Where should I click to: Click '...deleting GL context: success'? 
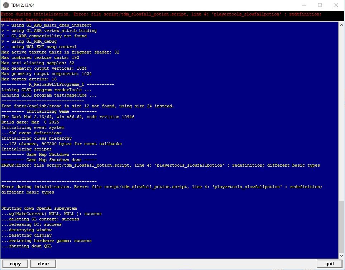pyautogui.click(x=40, y=219)
